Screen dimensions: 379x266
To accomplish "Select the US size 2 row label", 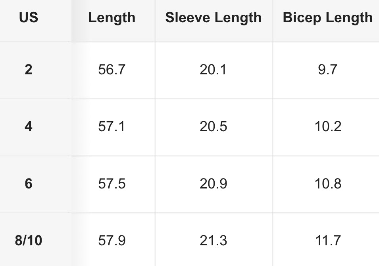I will click(x=29, y=70).
